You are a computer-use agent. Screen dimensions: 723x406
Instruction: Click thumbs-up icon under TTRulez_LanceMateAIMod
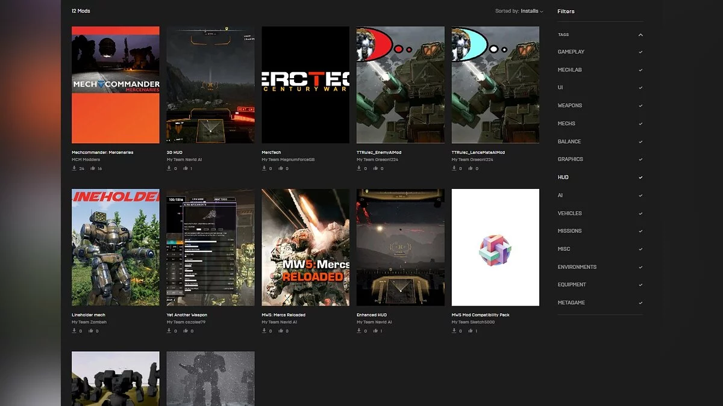(x=471, y=168)
